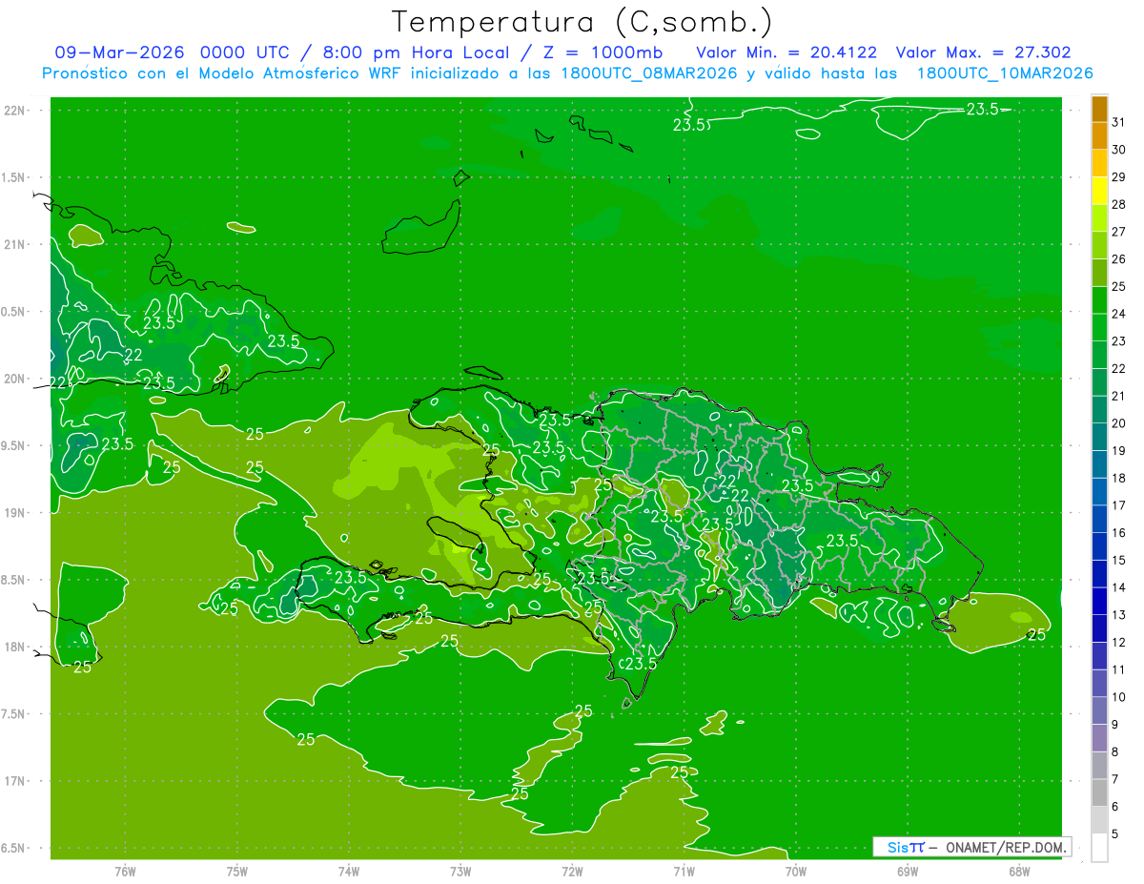Click the '72W' longitude axis label
The image size is (1144, 884).
[x=572, y=871]
